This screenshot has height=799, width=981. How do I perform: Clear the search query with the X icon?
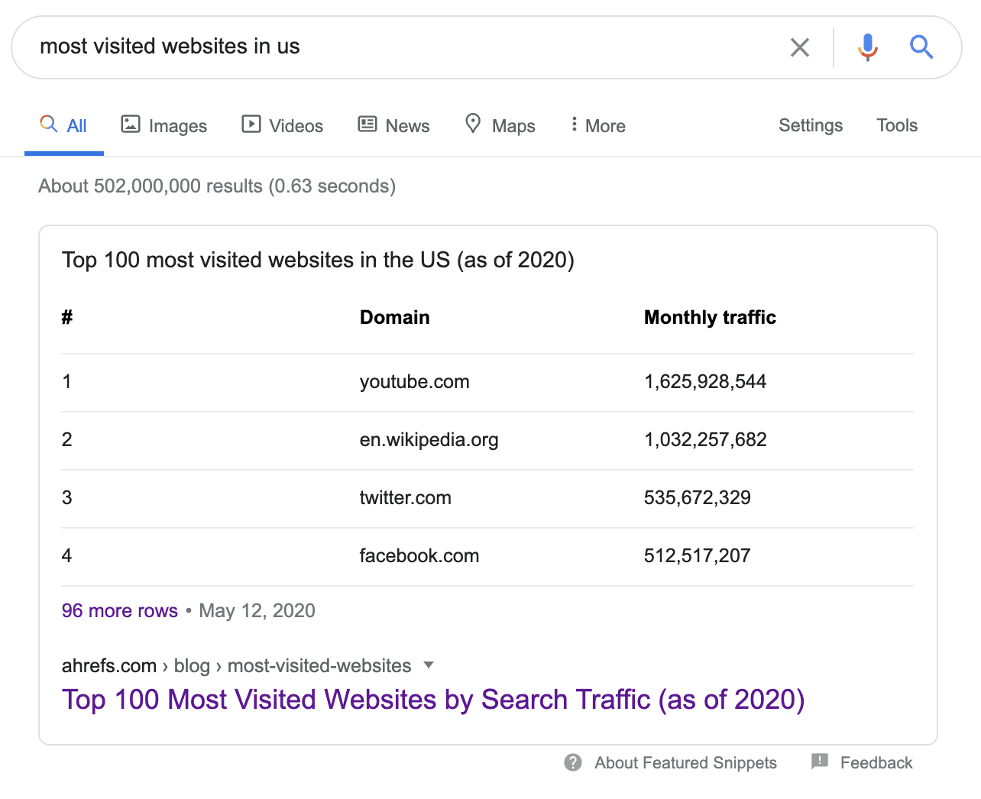799,47
